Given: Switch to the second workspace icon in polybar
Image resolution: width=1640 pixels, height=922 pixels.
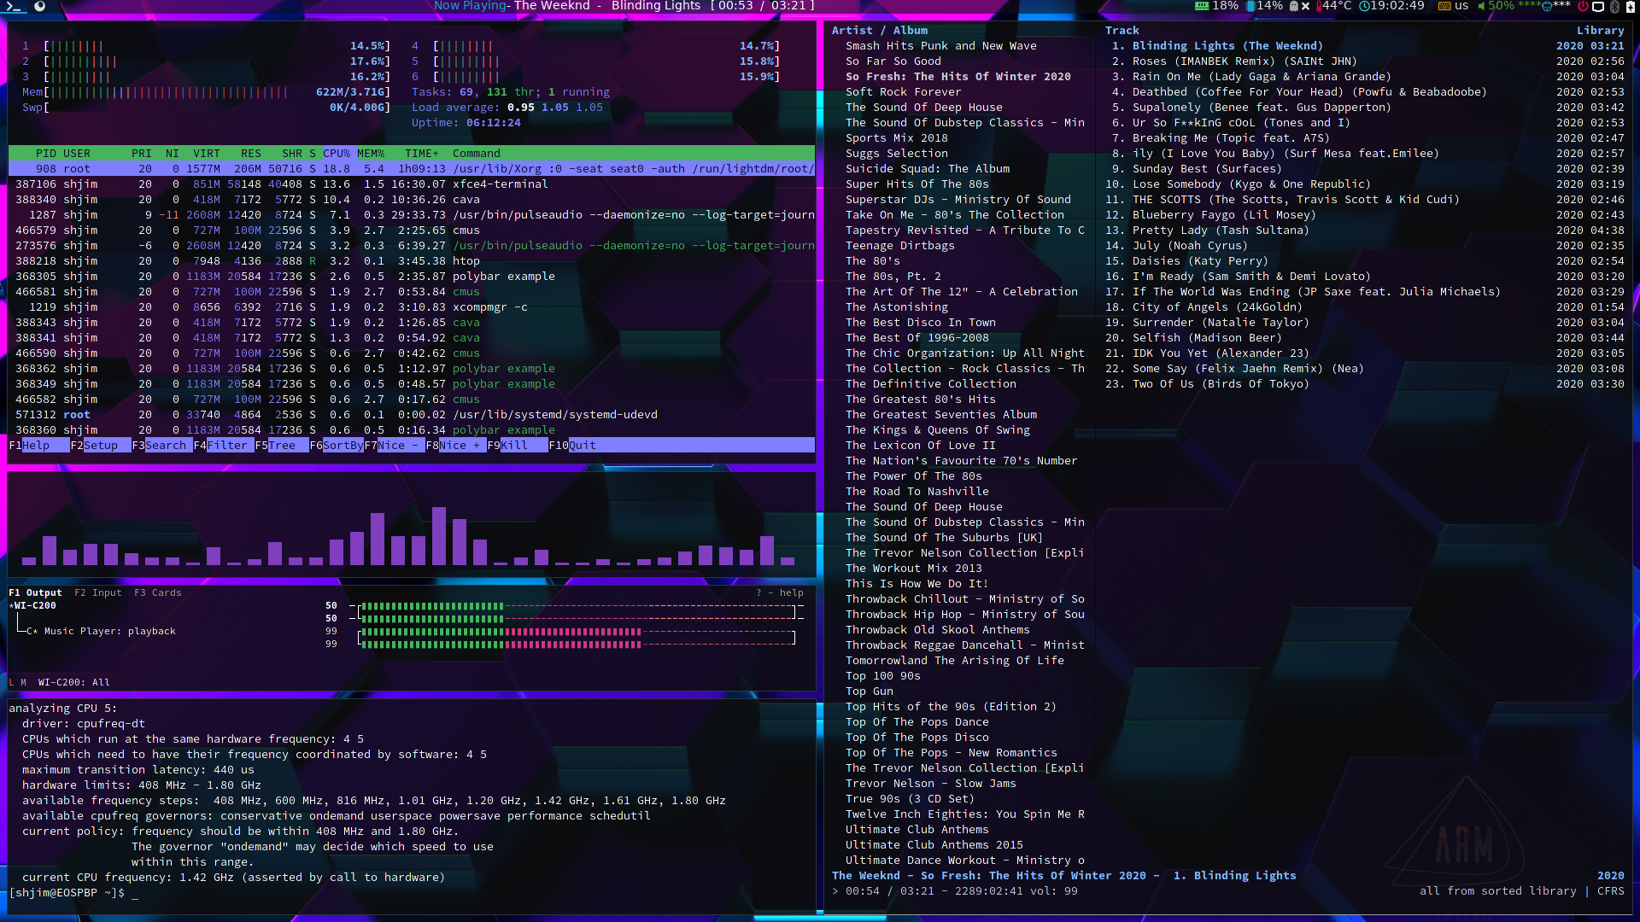Looking at the screenshot, I should pos(39,6).
